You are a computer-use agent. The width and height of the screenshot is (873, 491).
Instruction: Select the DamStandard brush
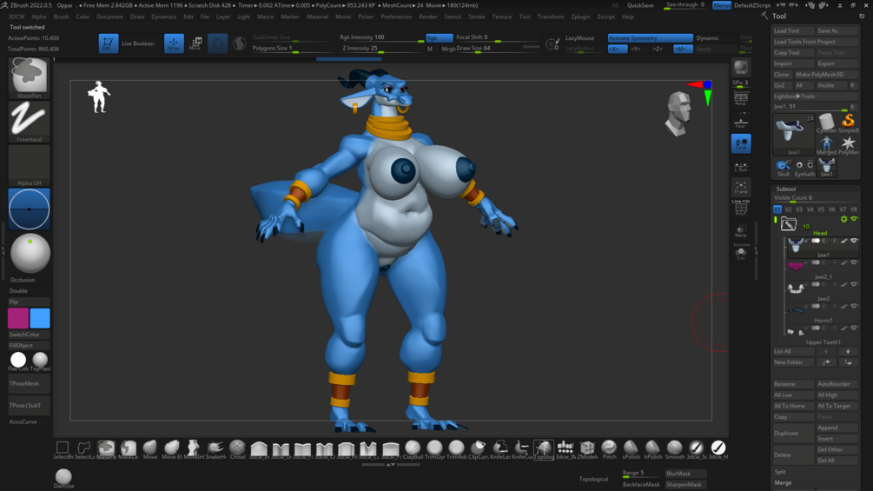[63, 478]
